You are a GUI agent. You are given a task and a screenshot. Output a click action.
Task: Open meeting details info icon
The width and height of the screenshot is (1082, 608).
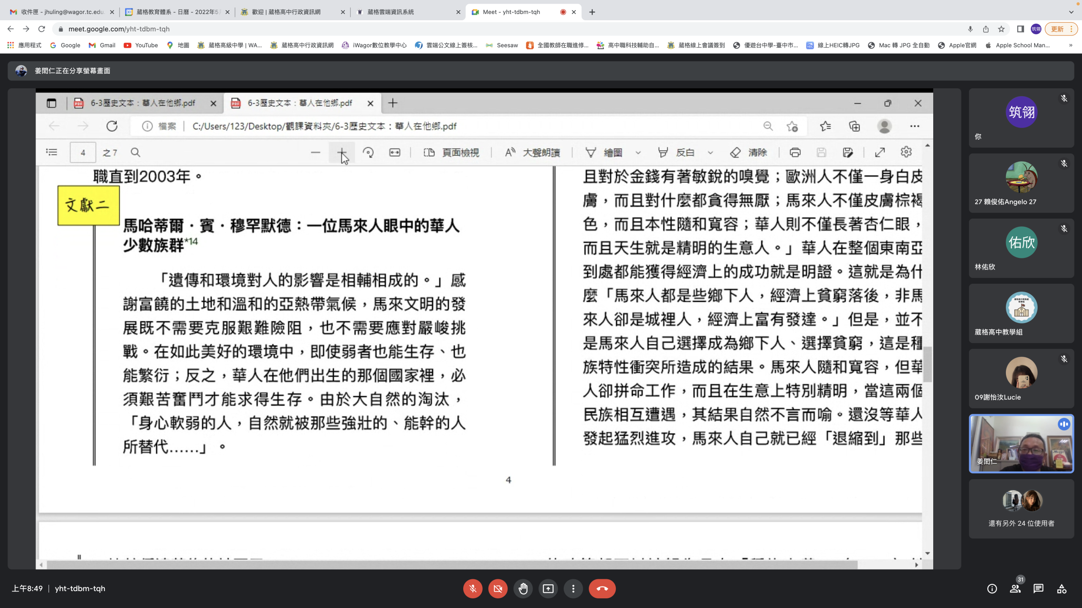[992, 589]
